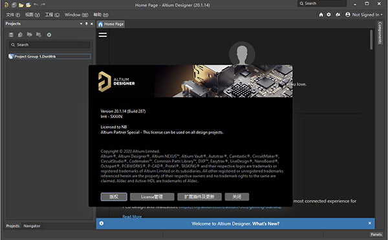Click the Projects panel Search field
388x240 pixels.
[x=50, y=45]
